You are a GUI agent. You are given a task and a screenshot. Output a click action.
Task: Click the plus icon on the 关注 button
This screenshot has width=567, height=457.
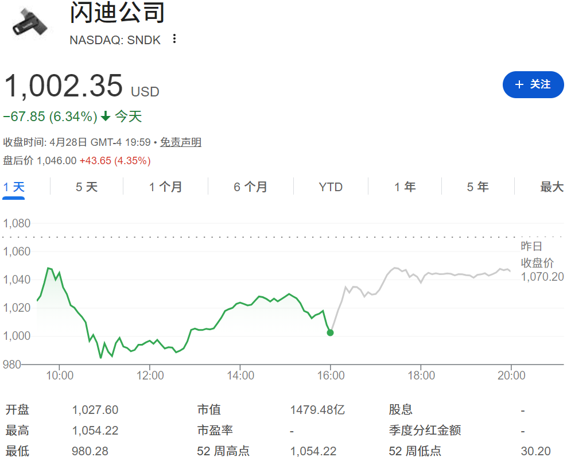(x=520, y=84)
